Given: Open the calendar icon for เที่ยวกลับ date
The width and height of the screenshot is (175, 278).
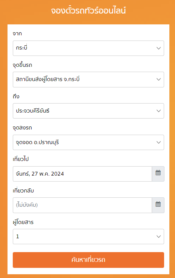Looking at the screenshot, I should (158, 205).
